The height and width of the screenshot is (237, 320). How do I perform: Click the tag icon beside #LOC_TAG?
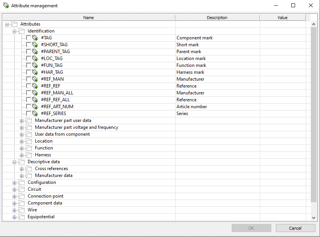tap(35, 58)
